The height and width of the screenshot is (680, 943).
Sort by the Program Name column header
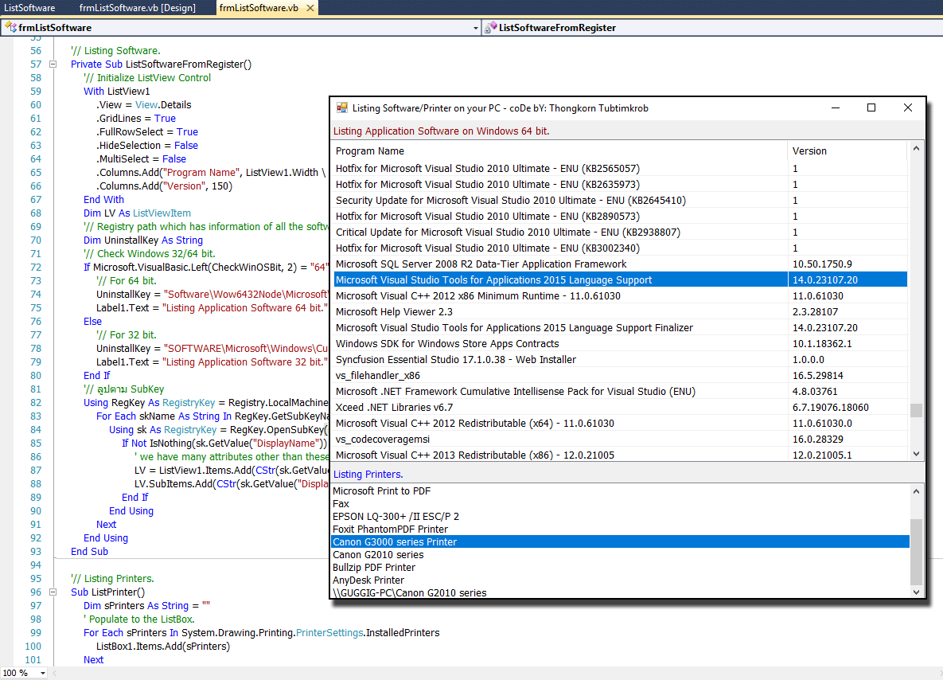point(559,151)
